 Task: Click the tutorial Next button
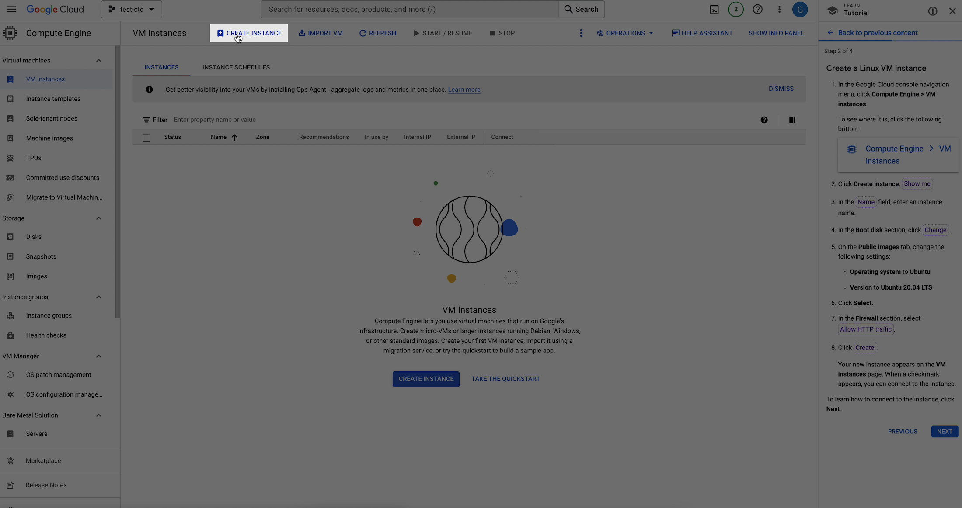tap(945, 432)
